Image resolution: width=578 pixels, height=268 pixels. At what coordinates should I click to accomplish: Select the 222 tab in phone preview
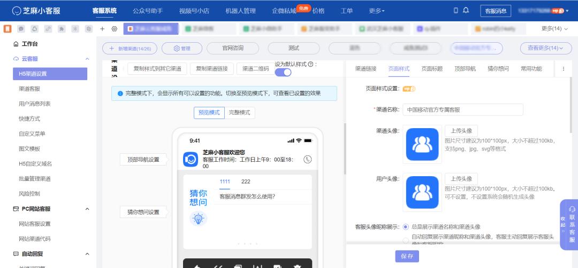click(x=246, y=182)
